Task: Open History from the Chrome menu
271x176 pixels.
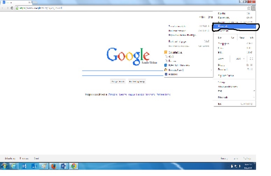Action: pyautogui.click(x=235, y=65)
